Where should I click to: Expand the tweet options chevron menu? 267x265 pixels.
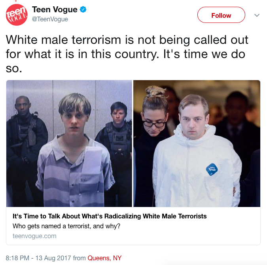(257, 15)
